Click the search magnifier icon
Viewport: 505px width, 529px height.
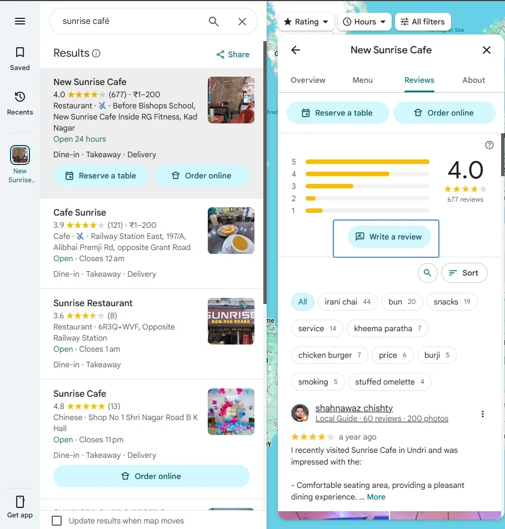pos(213,21)
